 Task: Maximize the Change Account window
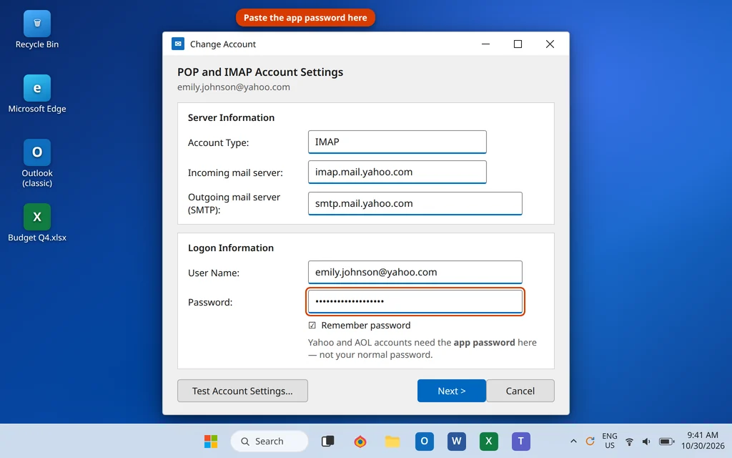point(518,44)
